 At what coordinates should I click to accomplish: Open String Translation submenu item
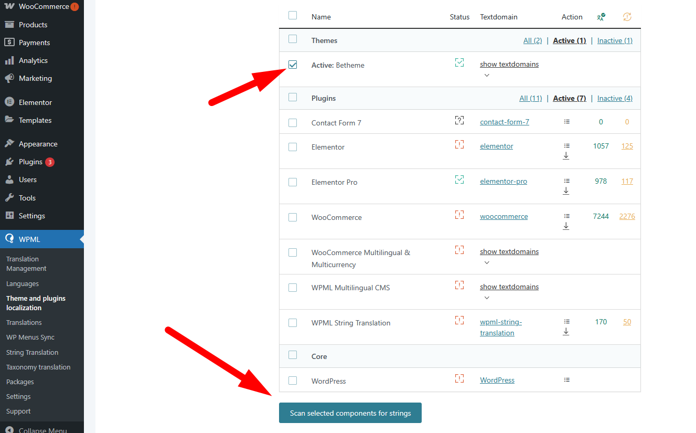pyautogui.click(x=32, y=352)
